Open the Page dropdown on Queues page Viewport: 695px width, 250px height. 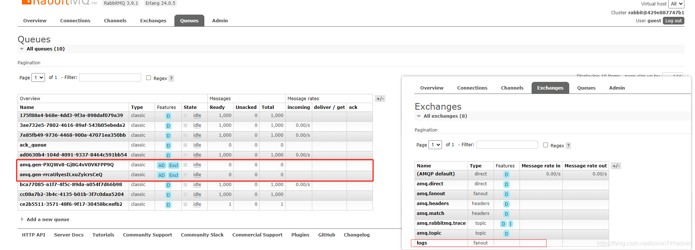pos(38,77)
